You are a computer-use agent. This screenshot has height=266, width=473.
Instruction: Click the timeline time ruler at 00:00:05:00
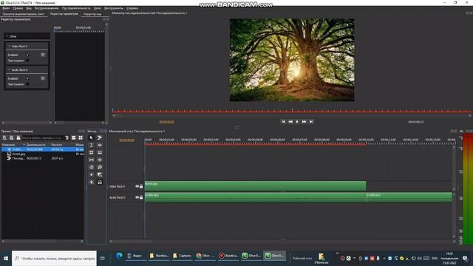point(255,140)
